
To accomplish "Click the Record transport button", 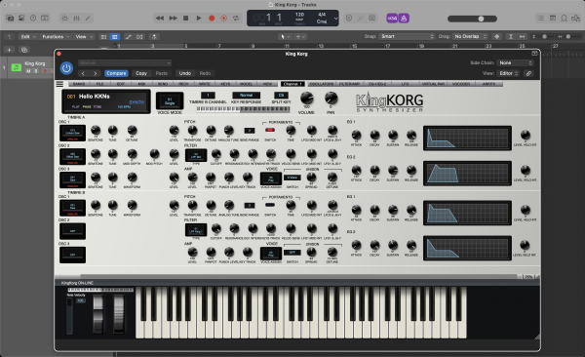I will [212, 18].
